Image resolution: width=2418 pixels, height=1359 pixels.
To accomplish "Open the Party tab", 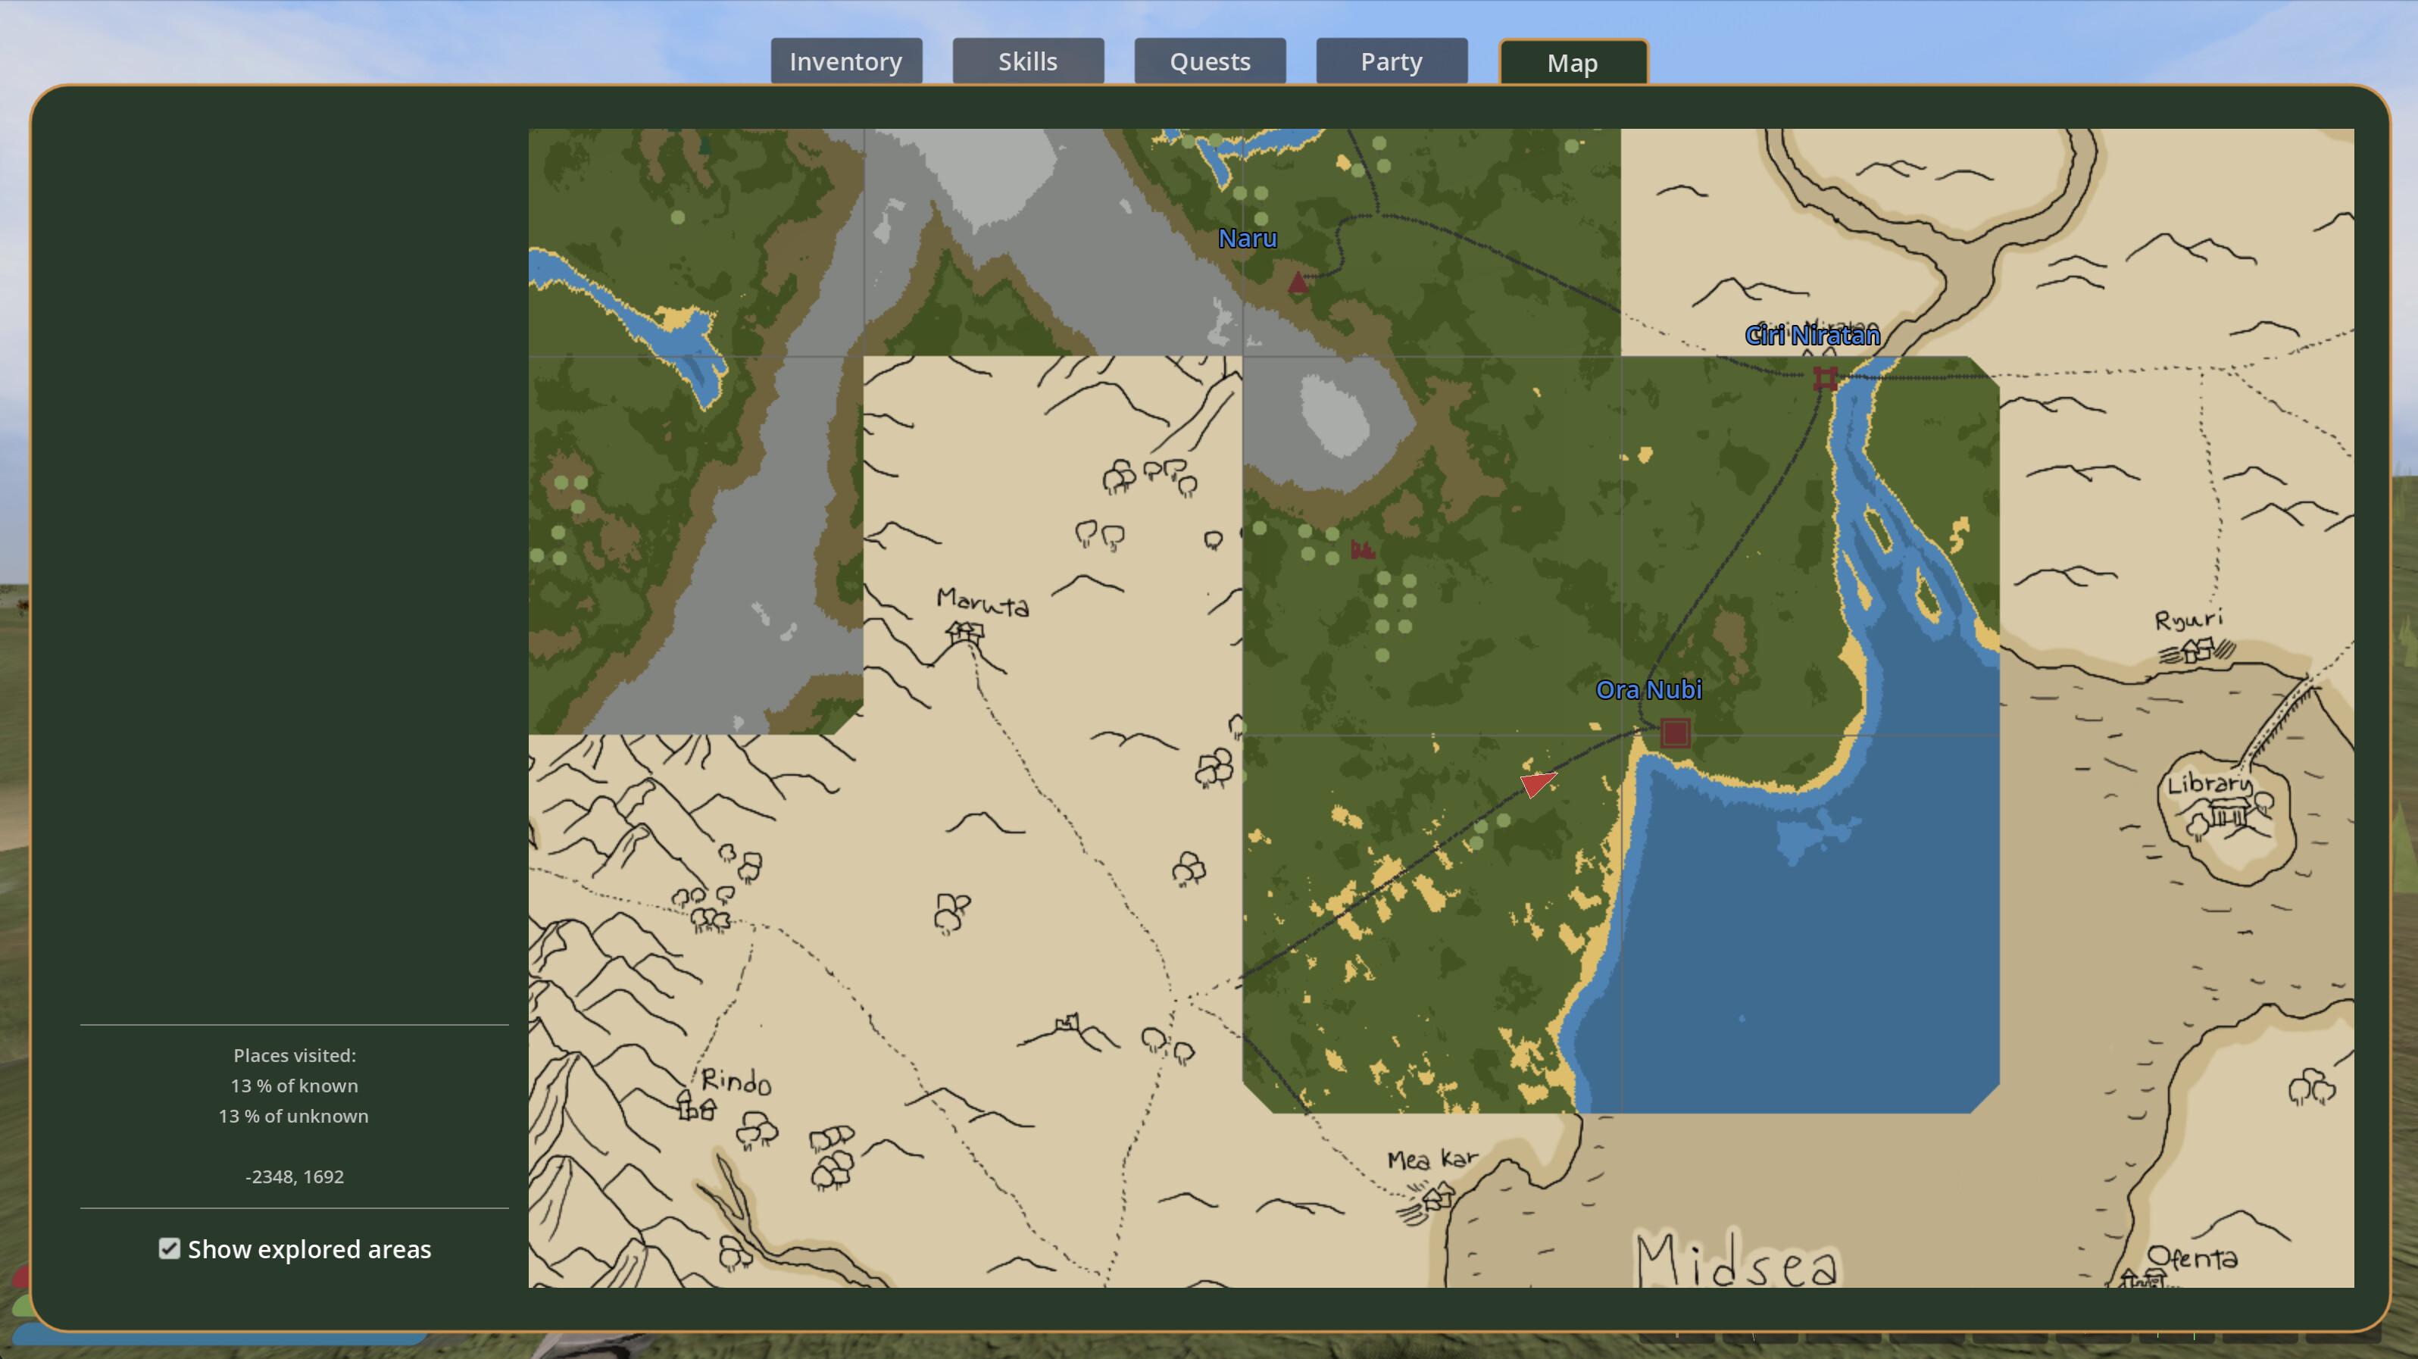I will click(1391, 61).
